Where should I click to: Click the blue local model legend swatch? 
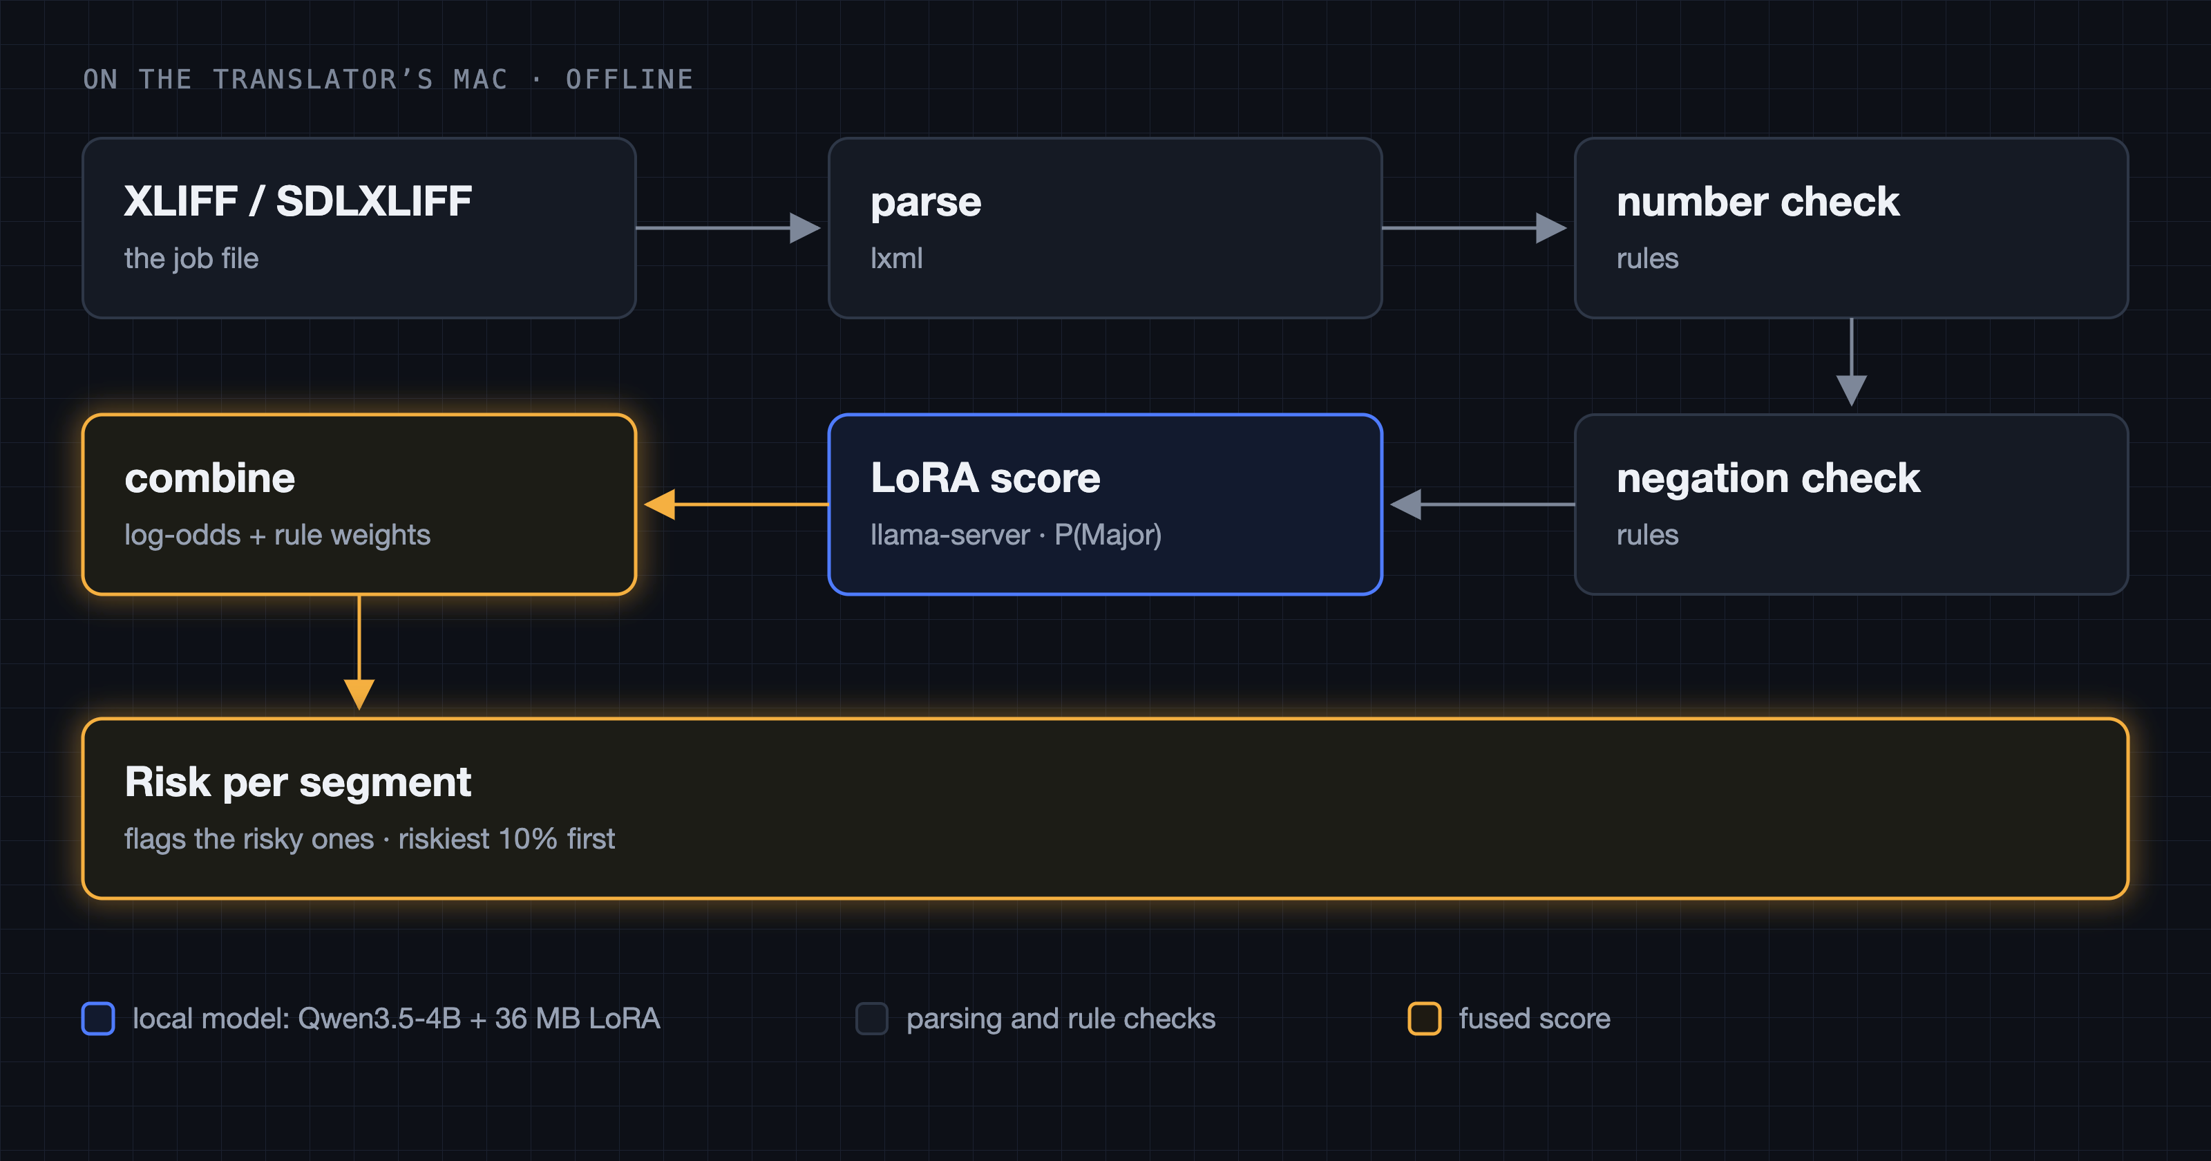click(98, 1019)
